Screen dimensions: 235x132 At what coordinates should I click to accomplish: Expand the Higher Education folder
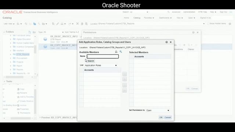11,39
